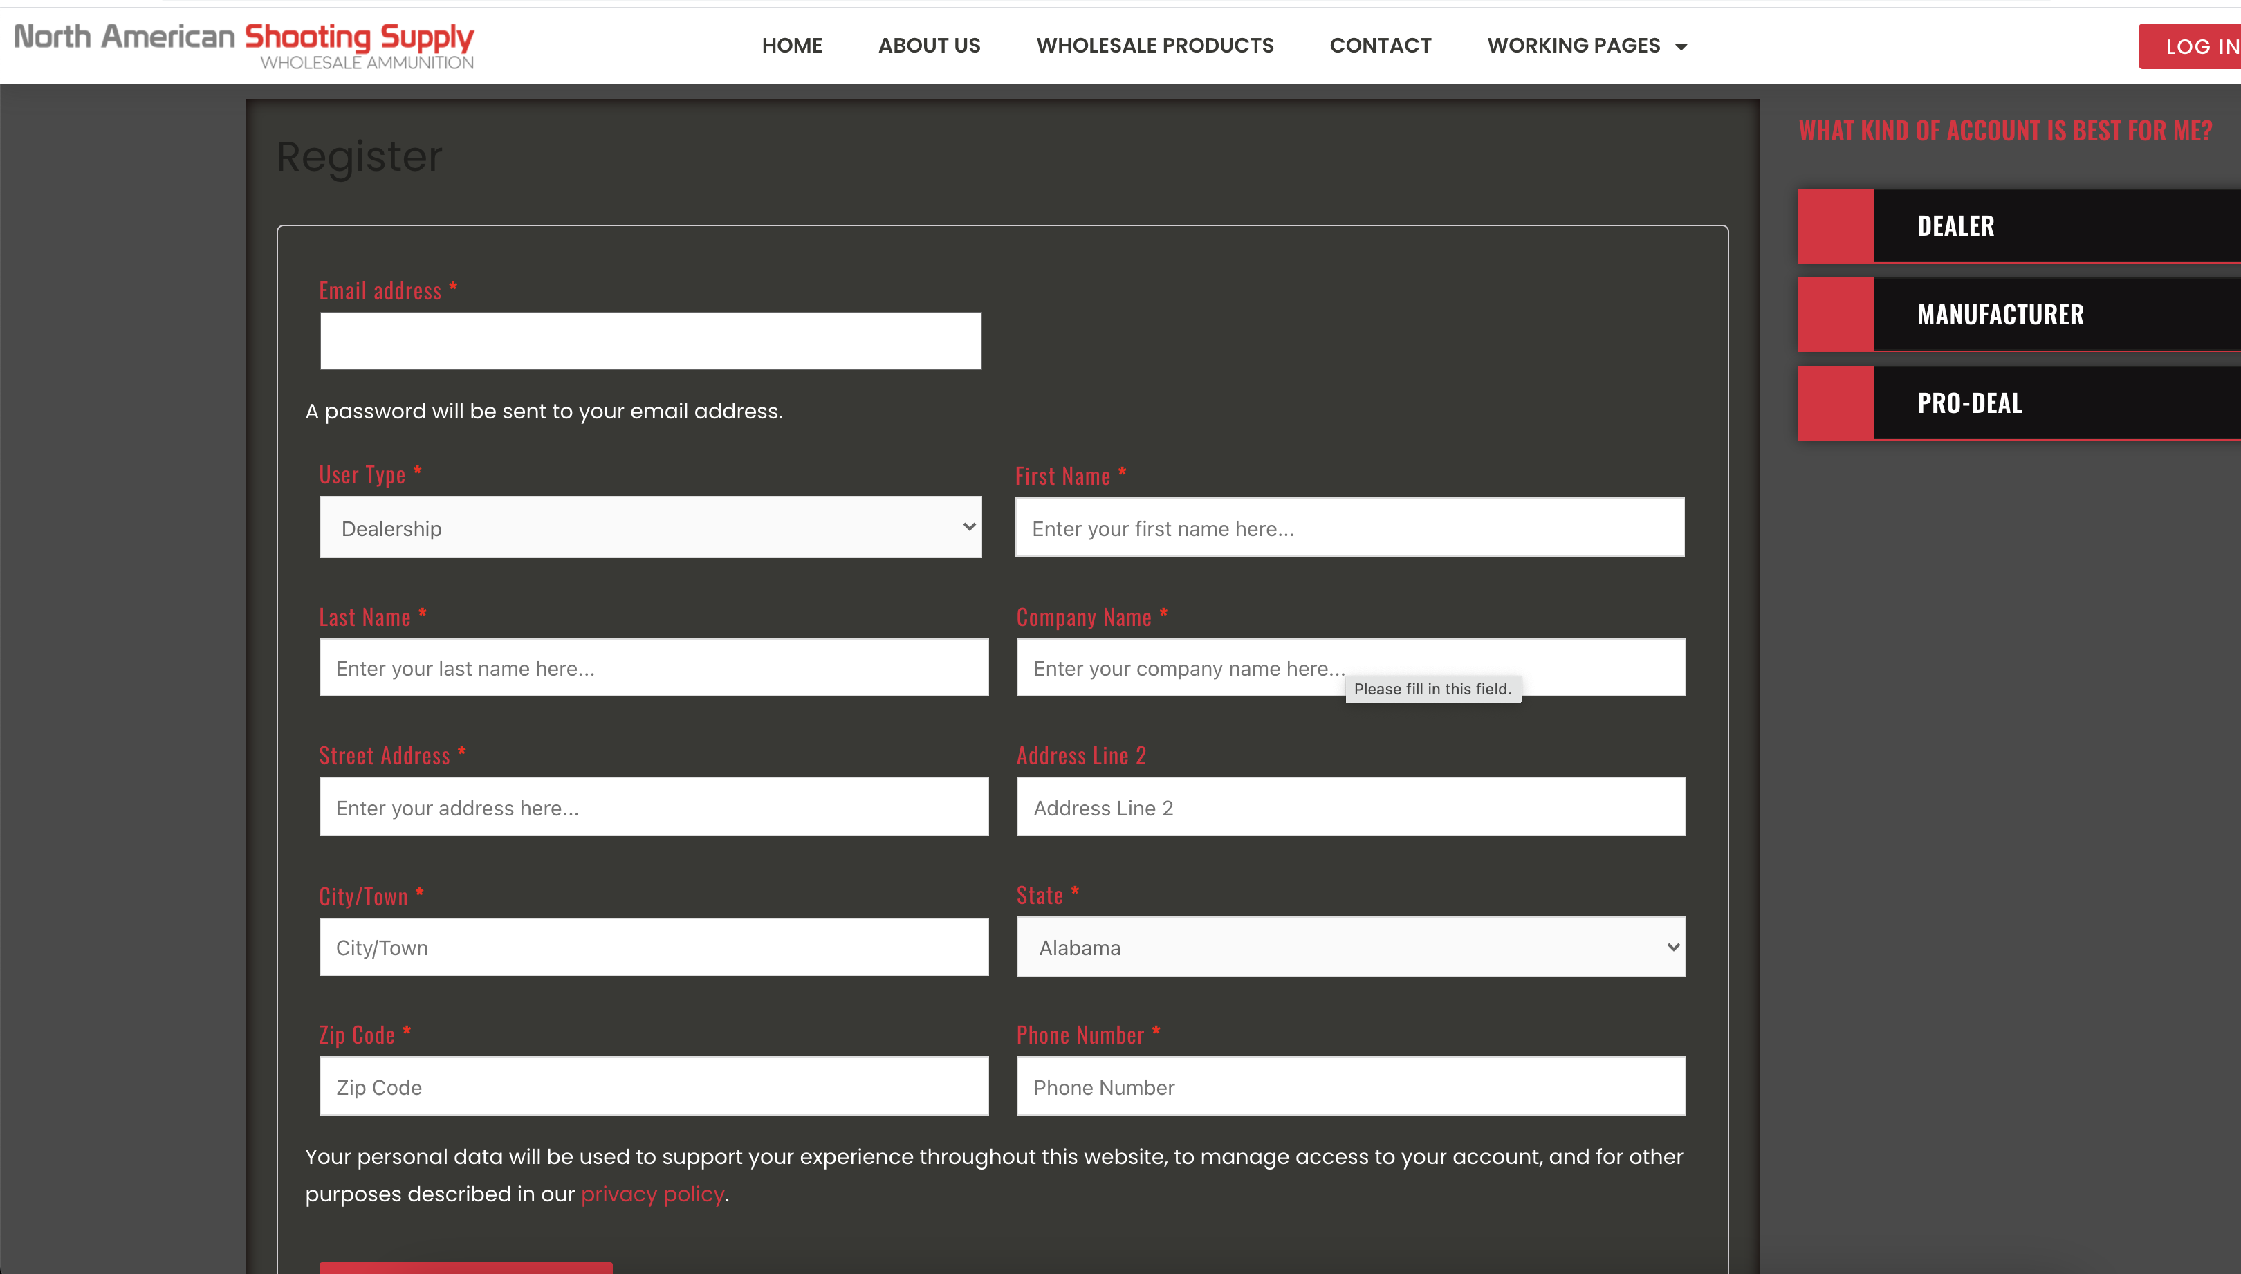Select the Pro-Deal account option

[x=2019, y=403]
